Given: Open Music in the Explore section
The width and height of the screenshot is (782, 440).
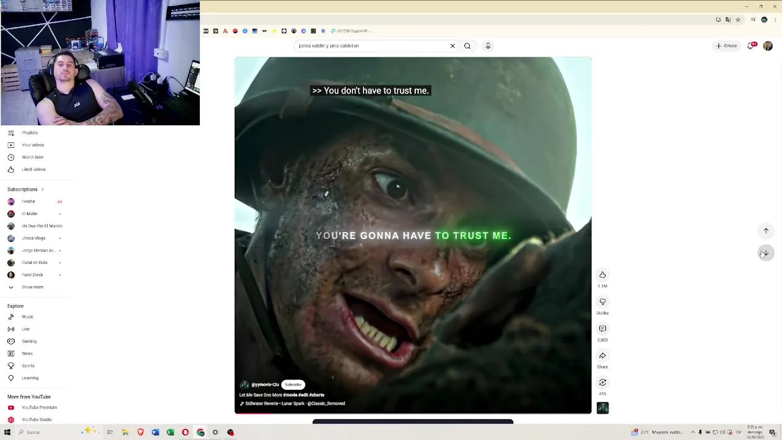Looking at the screenshot, I should click(x=27, y=317).
